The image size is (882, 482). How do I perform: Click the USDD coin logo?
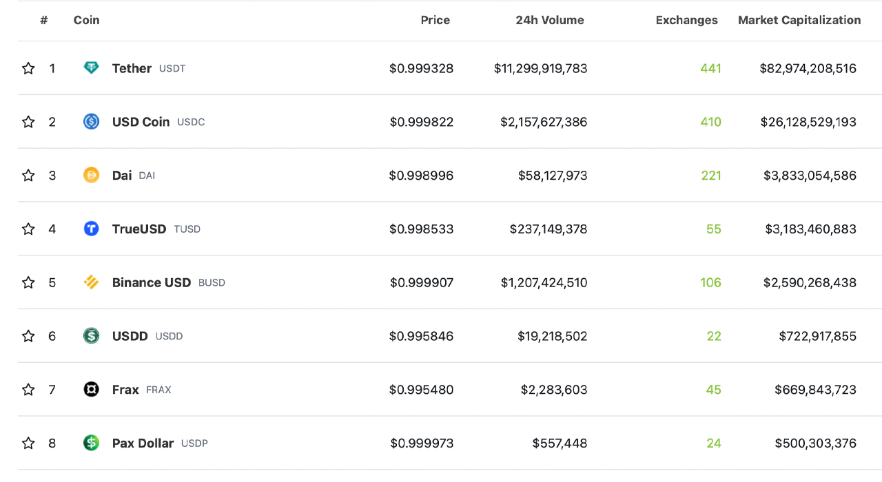coord(92,336)
